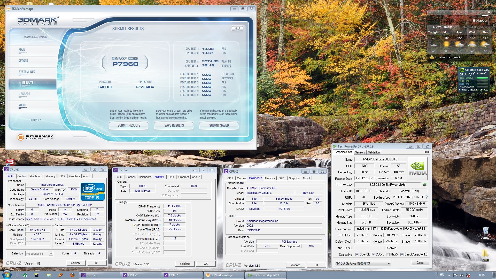Click the TechPowerUp GPU-Z taskbar button
The width and height of the screenshot is (496, 279).
pyautogui.click(x=266, y=275)
